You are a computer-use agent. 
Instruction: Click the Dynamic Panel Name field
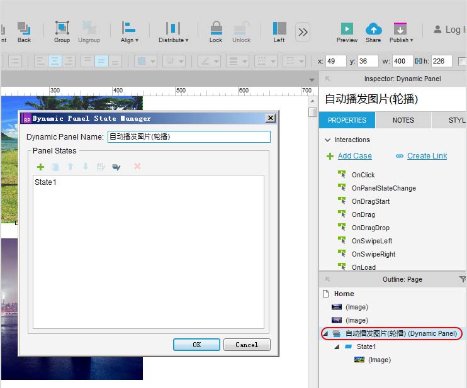pos(189,137)
